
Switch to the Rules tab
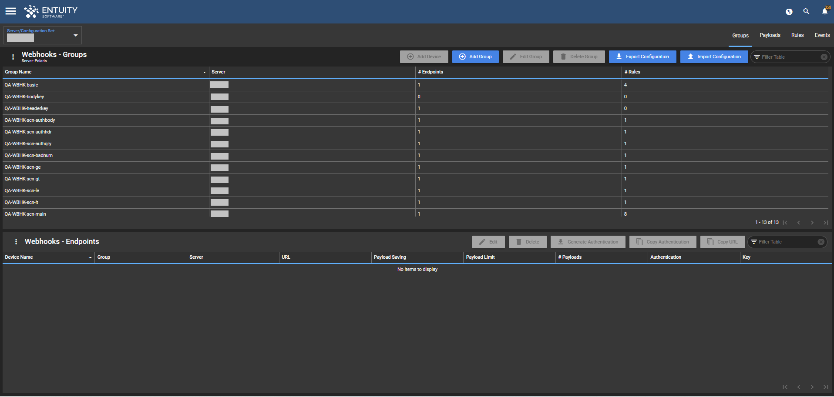[x=797, y=35]
